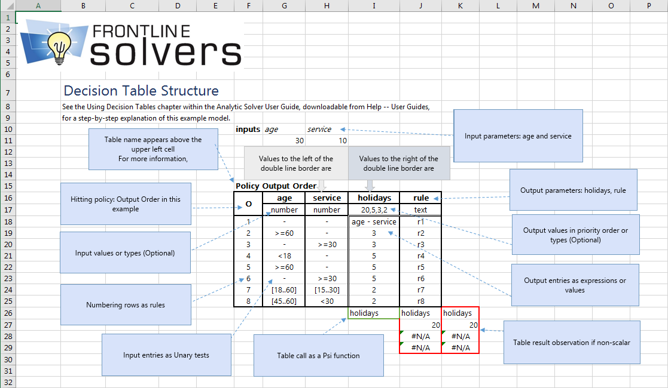The height and width of the screenshot is (388, 668).
Task: Click the Frontline Solvers logo image
Action: point(130,44)
